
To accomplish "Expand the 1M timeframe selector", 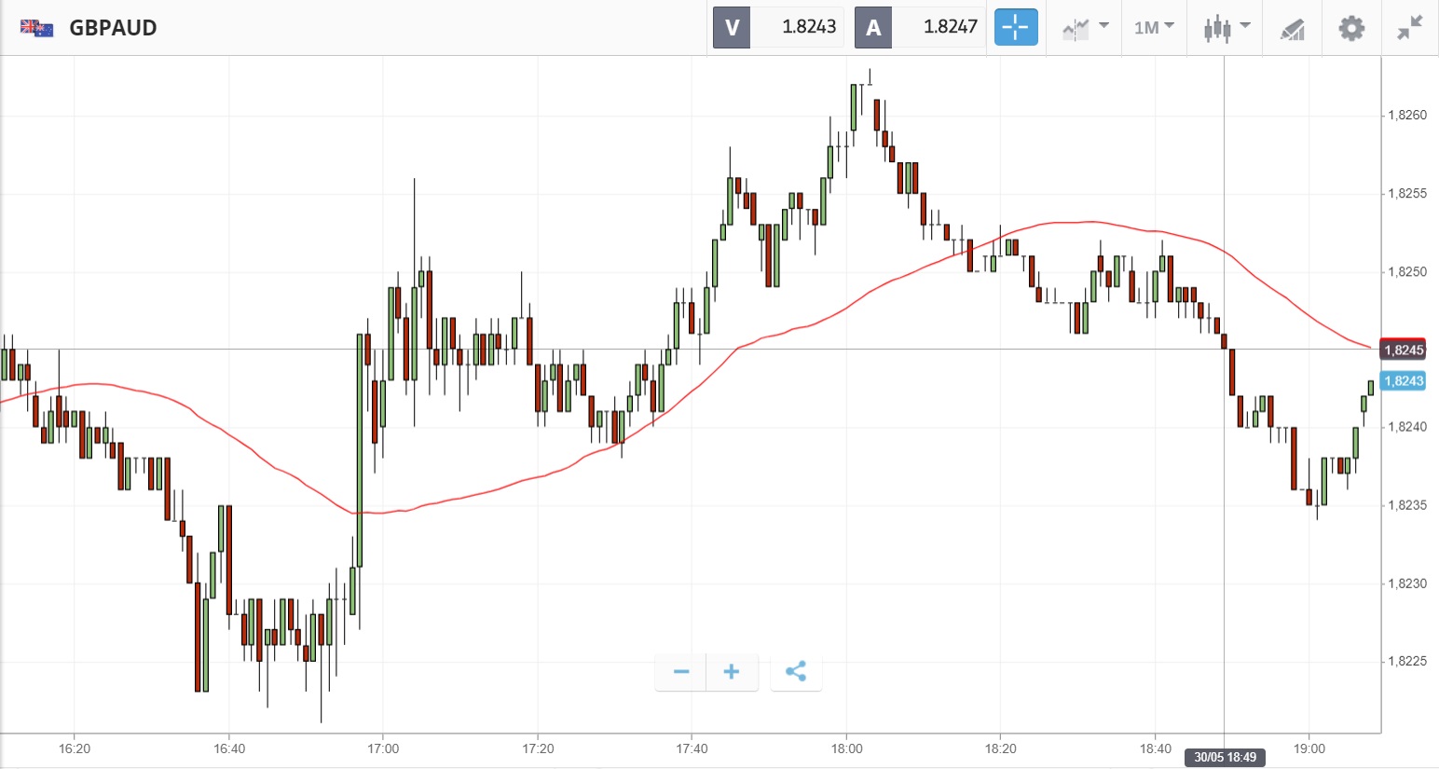I will (1154, 28).
